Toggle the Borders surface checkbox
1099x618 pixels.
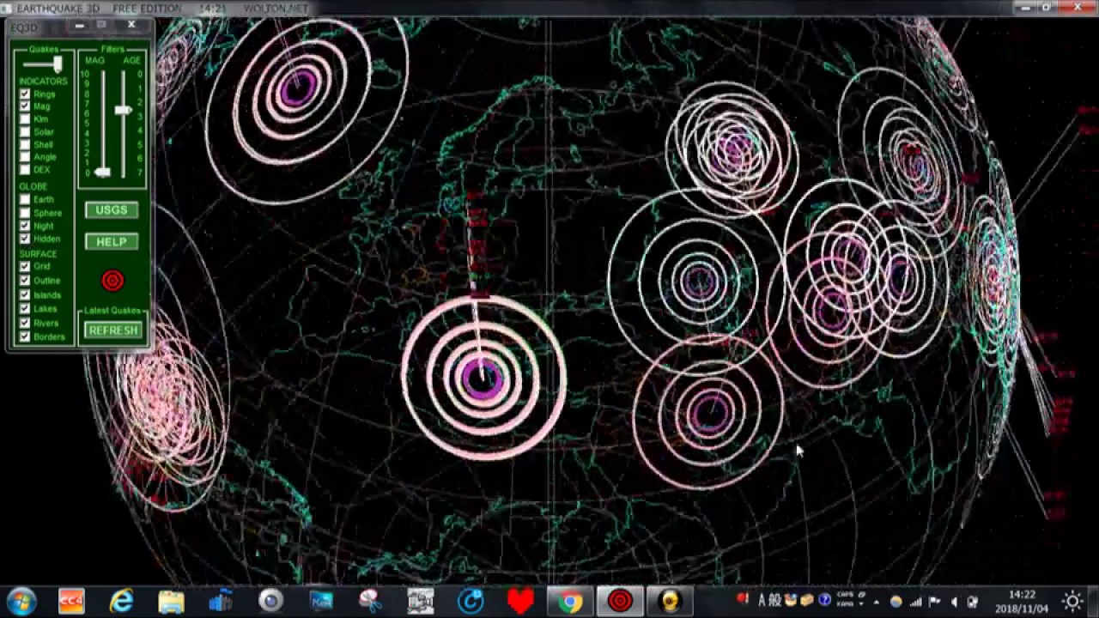coord(25,337)
